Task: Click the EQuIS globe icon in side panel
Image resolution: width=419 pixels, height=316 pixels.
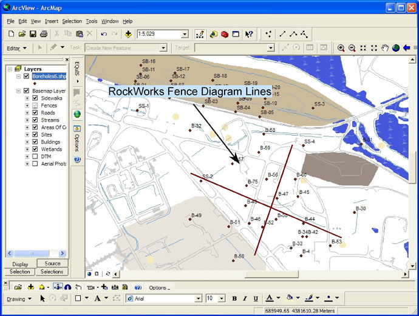Action: click(77, 114)
